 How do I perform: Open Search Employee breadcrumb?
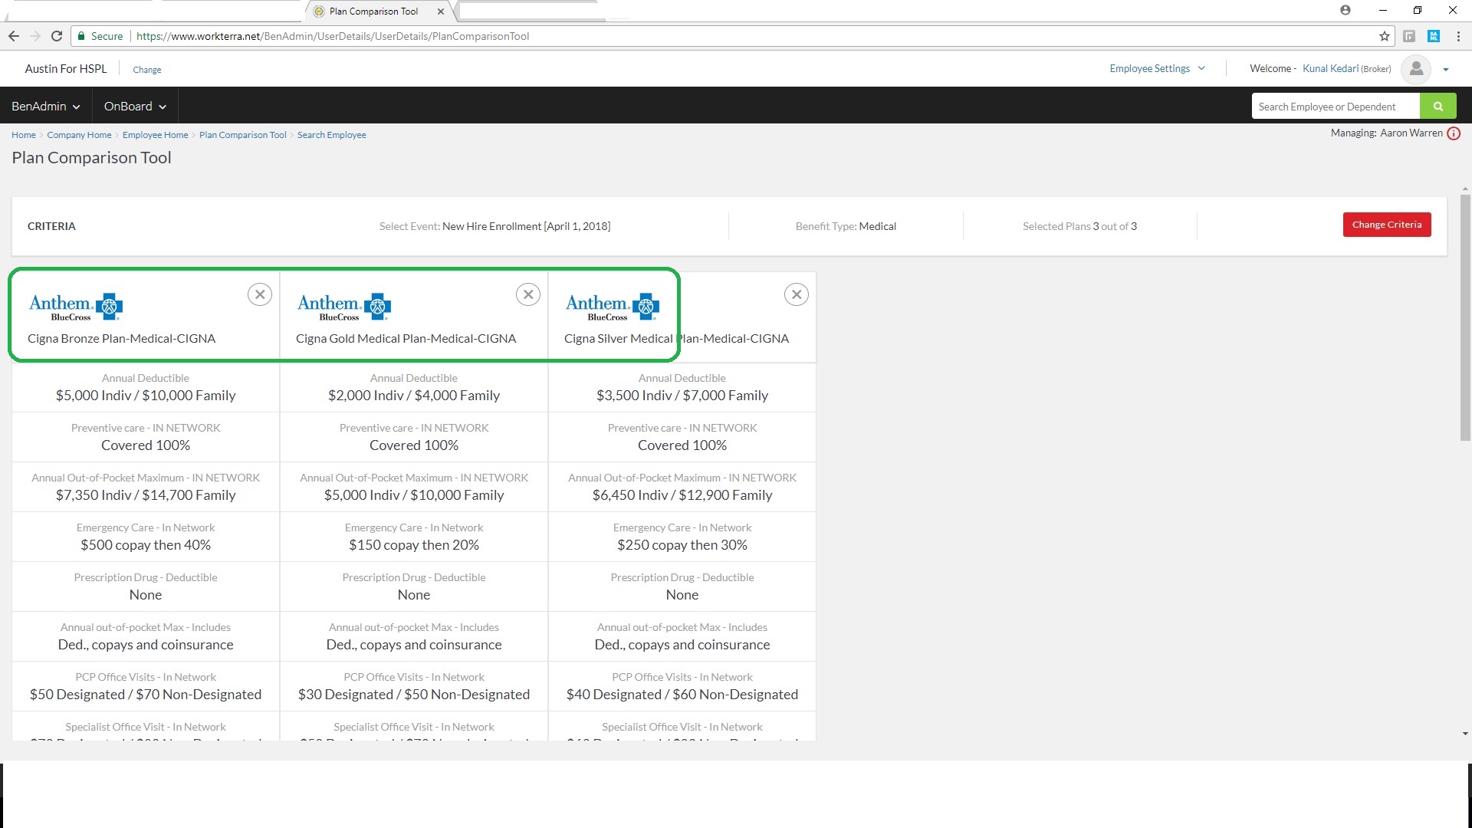click(332, 135)
